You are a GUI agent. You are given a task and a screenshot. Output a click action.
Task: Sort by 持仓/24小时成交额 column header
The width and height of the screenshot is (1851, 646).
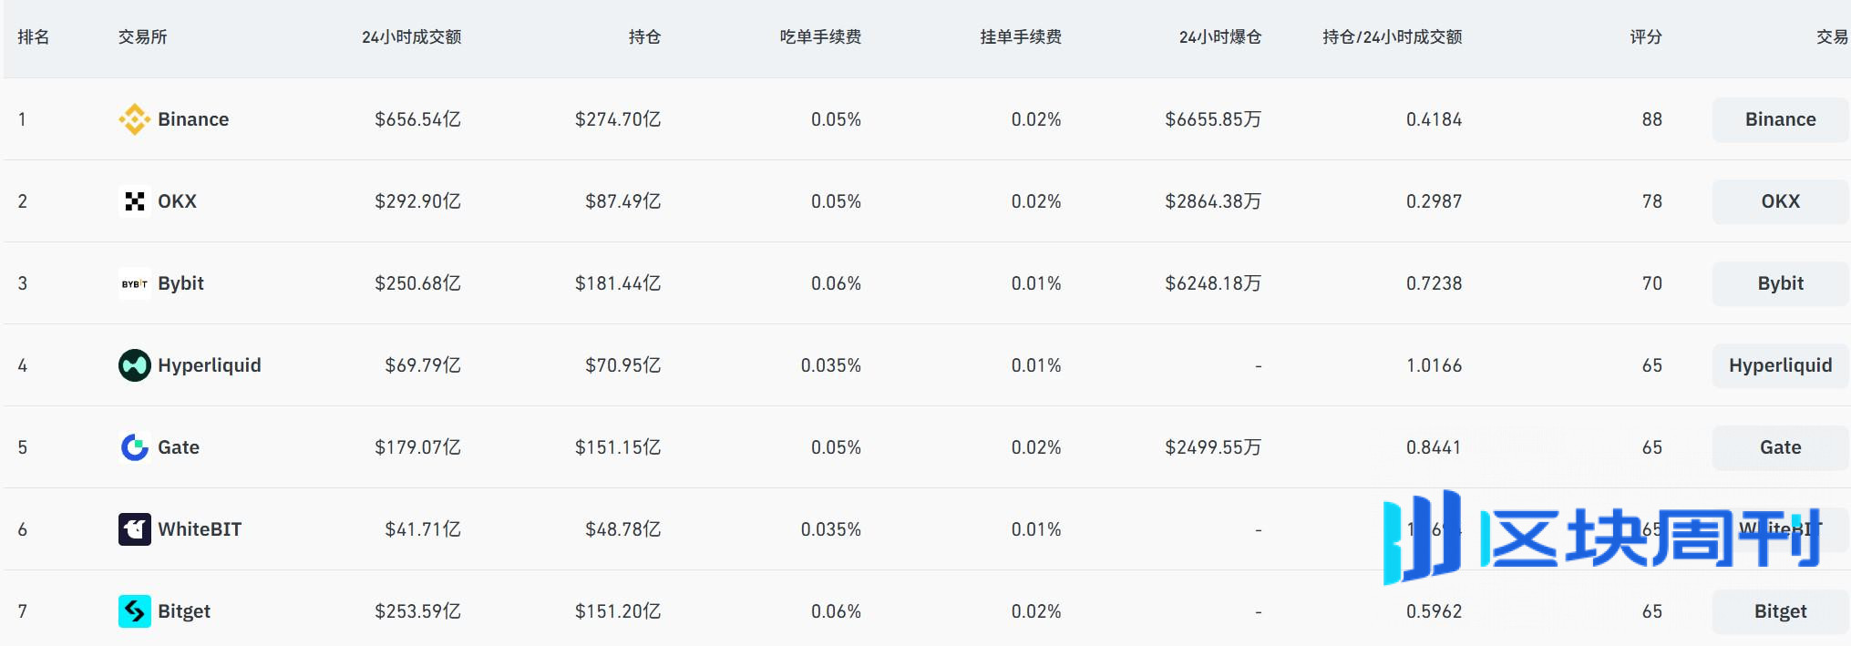tap(1393, 37)
